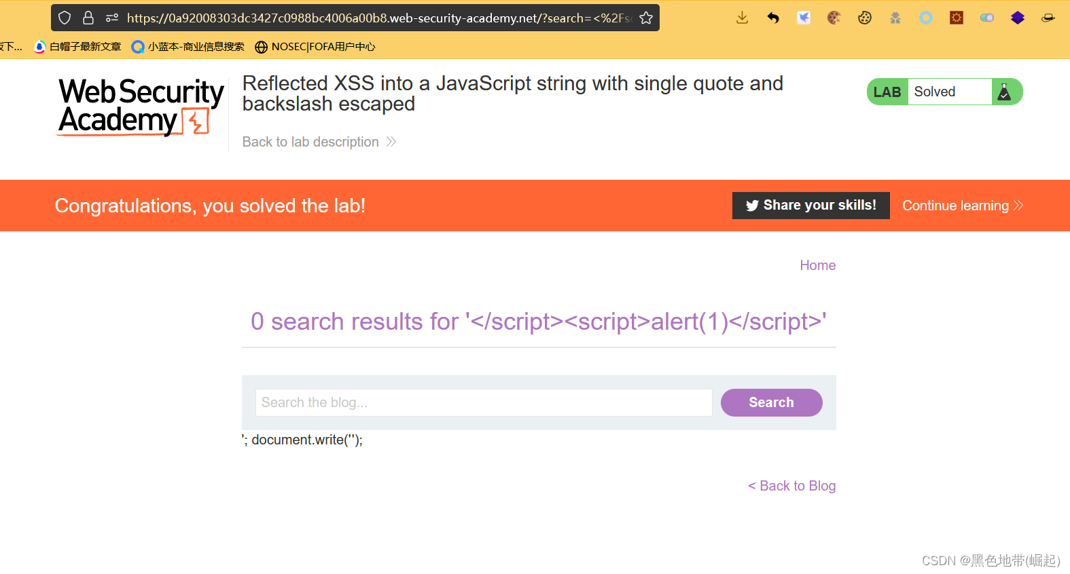
Task: Open the purple layers extension icon
Action: pos(1017,18)
